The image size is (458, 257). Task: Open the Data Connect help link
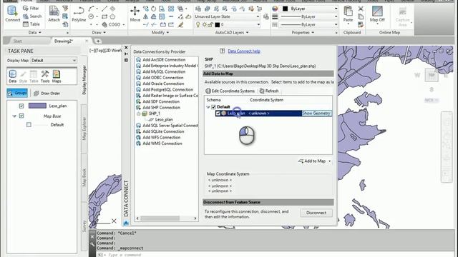244,51
